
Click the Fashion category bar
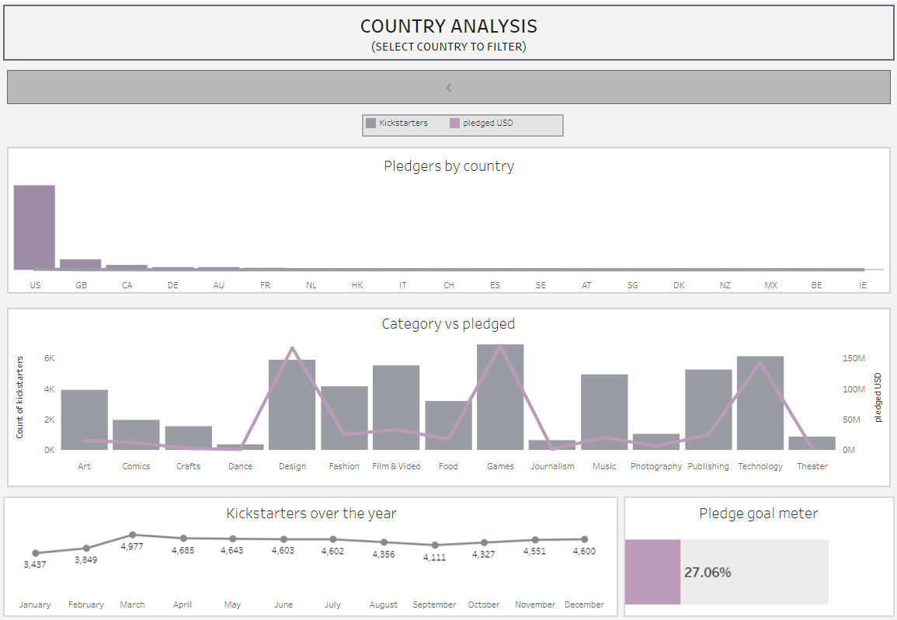[344, 418]
